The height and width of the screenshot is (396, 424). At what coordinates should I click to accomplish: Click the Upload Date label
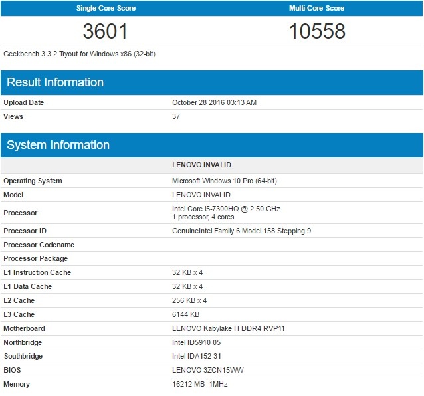23,102
